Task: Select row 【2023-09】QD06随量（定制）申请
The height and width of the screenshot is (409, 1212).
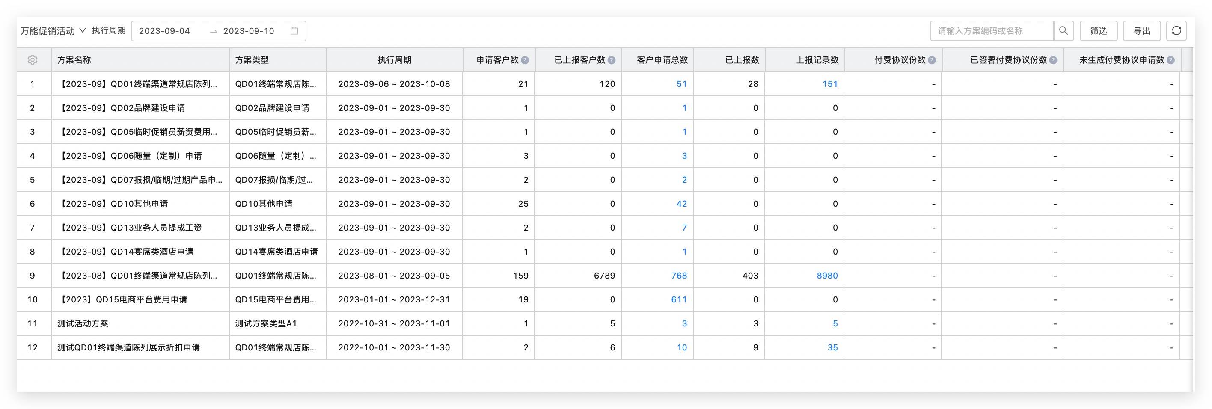Action: click(605, 156)
